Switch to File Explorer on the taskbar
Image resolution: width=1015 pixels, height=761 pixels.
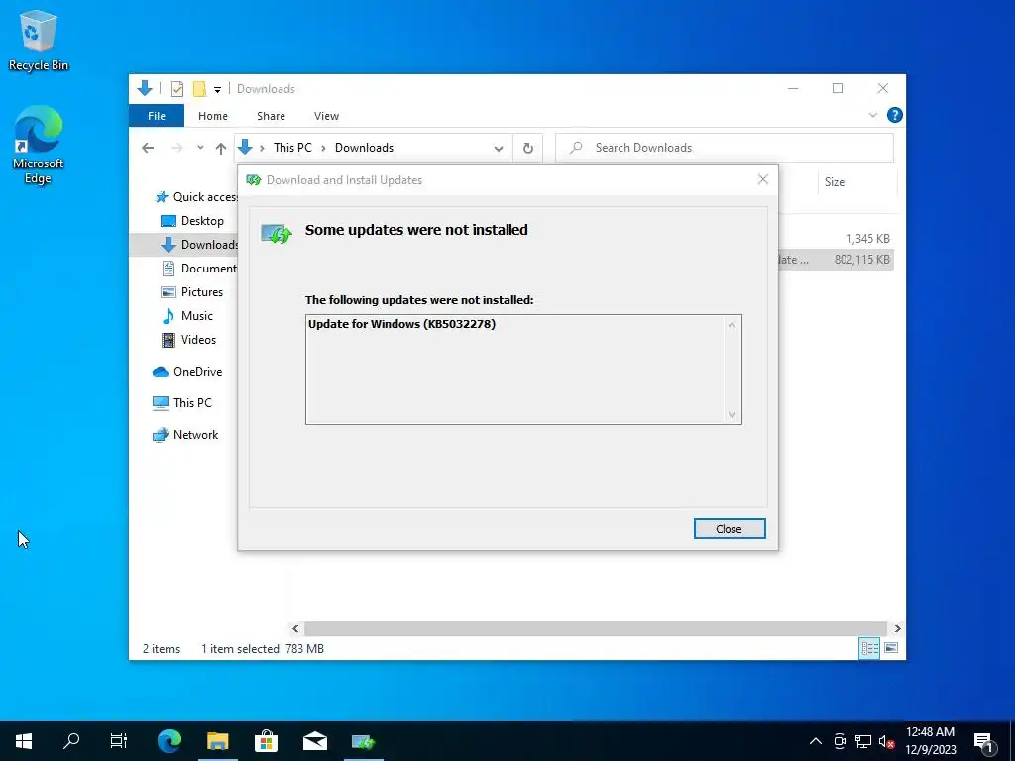[x=218, y=741]
